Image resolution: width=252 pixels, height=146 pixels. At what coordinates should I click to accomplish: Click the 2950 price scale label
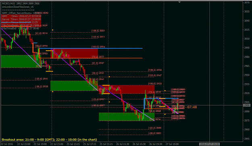(247, 75)
